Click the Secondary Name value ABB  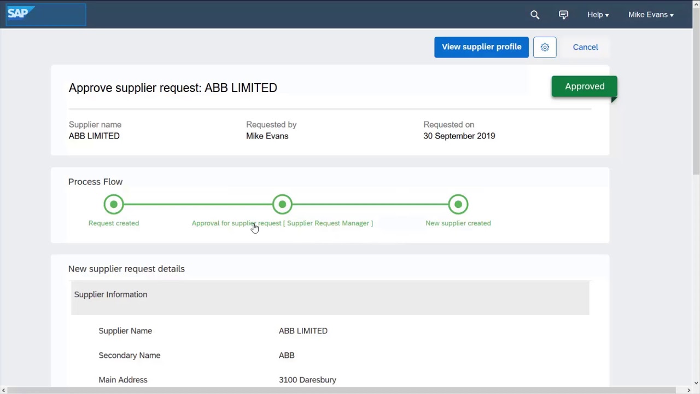click(x=287, y=355)
